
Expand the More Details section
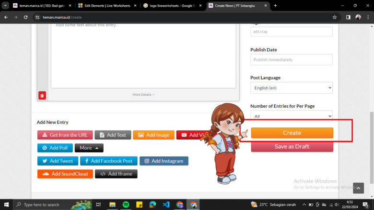[x=143, y=95]
